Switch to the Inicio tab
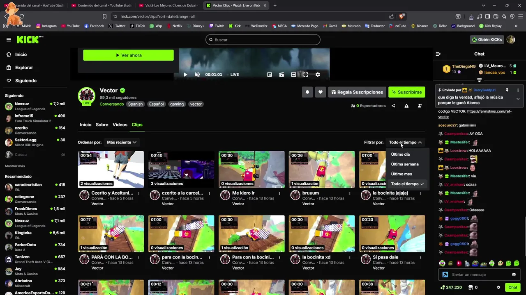The image size is (526, 295). [x=85, y=125]
